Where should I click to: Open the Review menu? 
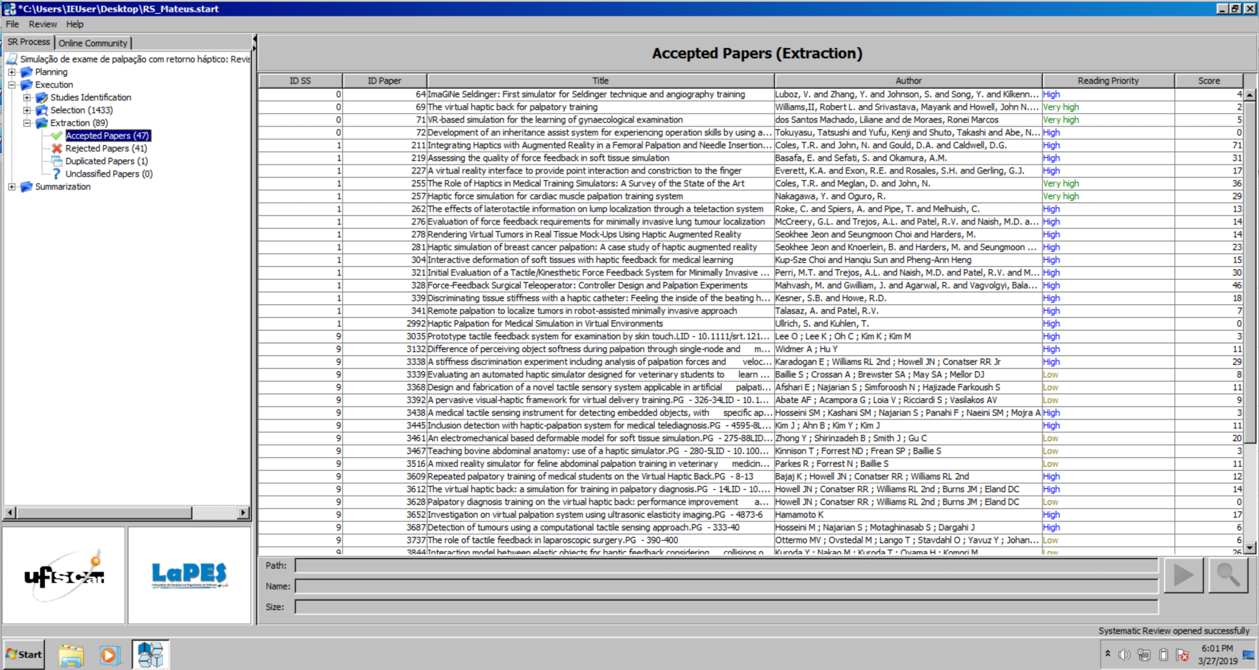[x=42, y=24]
